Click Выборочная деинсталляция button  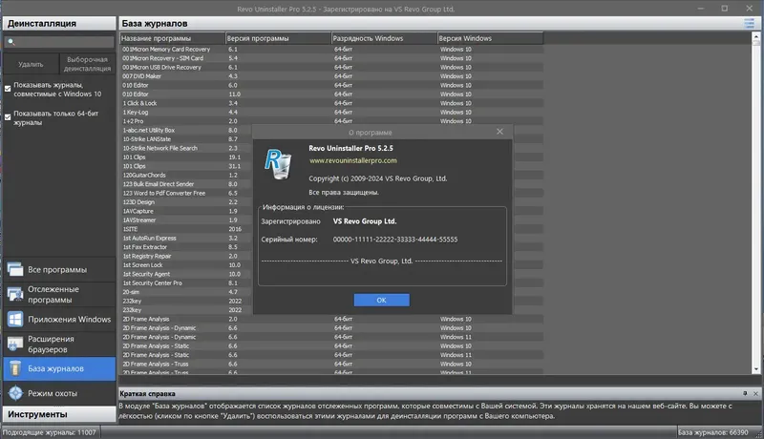(87, 64)
